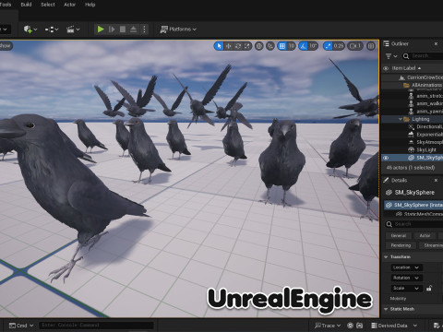Toggle scale snapping
Viewport: 443px width, 332px height.
[x=328, y=46]
